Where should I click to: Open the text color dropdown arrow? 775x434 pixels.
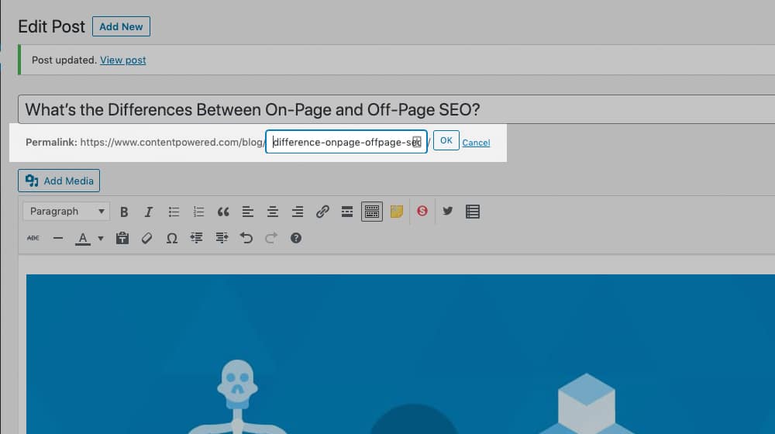pyautogui.click(x=100, y=238)
